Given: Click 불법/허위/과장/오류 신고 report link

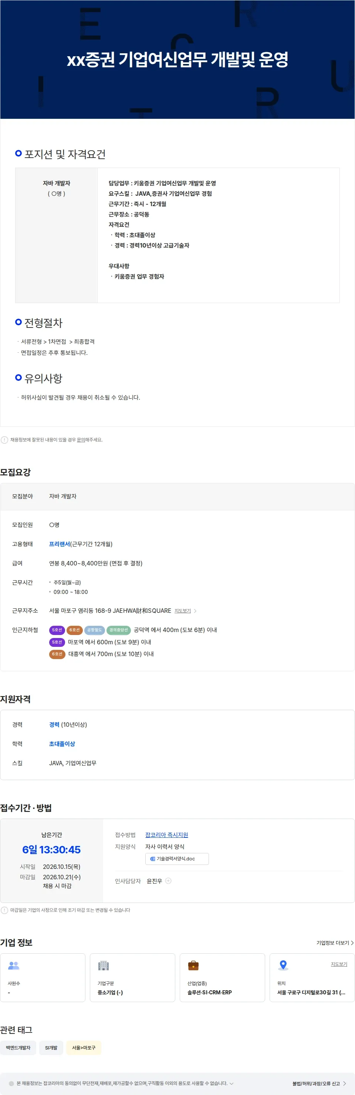Looking at the screenshot, I should [x=316, y=1084].
